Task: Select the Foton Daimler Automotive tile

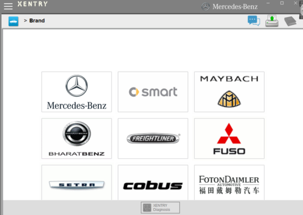Action: 229,183
